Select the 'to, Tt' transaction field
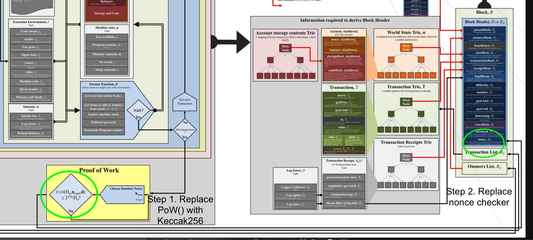Screen dimensions: 533x240 tap(344, 121)
